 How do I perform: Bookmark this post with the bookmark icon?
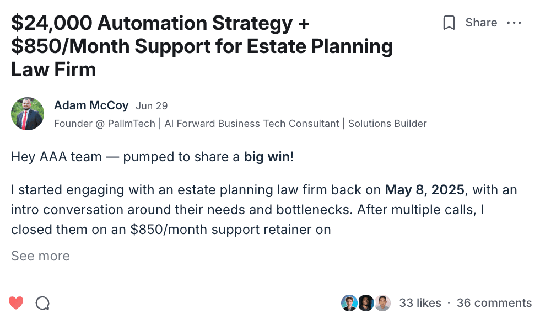pyautogui.click(x=449, y=23)
